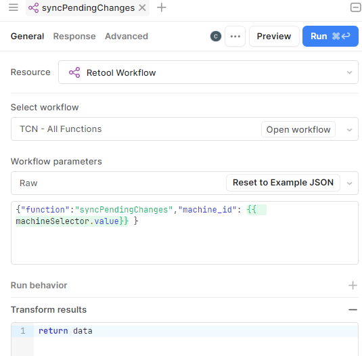Select the TCN - All Functions workflow field
Viewport: 362px width, 356px height.
coord(185,129)
